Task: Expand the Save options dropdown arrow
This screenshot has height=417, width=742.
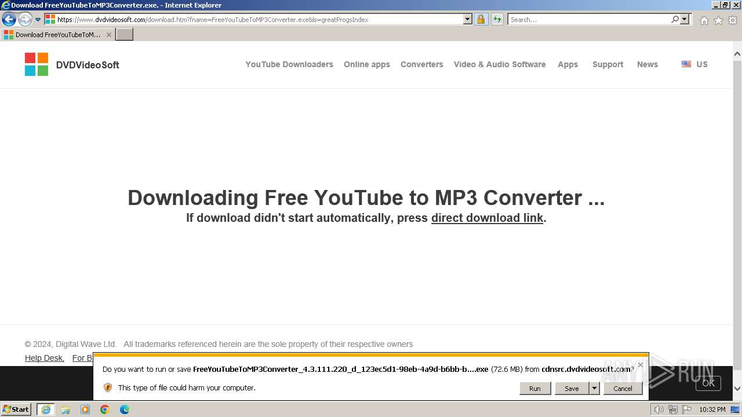Action: pyautogui.click(x=594, y=389)
